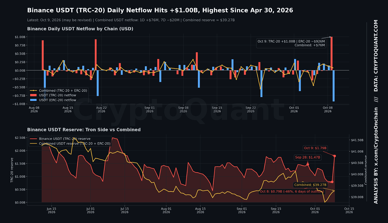Click the Binance USDT Reserve subplot title

point(84,130)
